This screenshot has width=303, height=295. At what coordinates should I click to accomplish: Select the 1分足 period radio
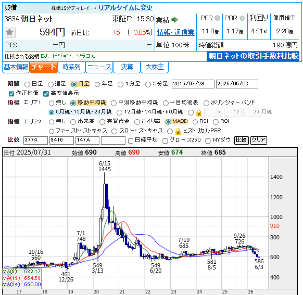point(120,84)
